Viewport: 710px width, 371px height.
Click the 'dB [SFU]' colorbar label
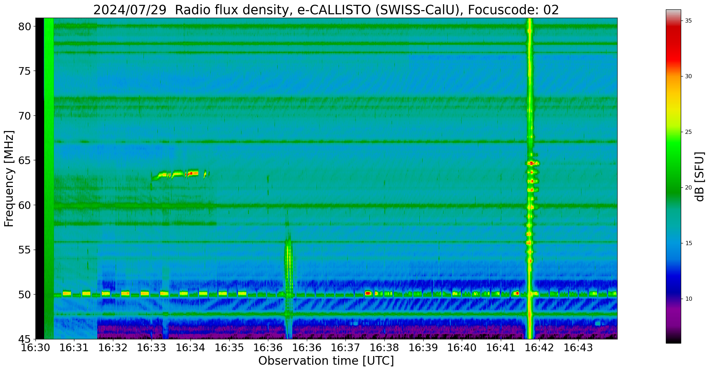700,177
